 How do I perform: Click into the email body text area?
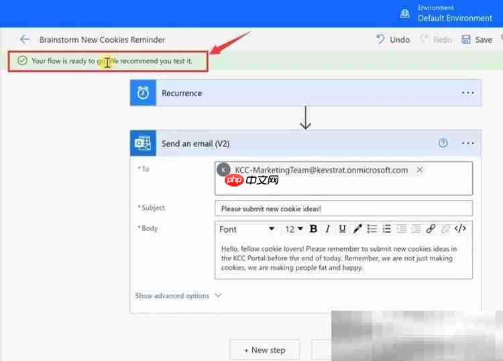pyautogui.click(x=343, y=258)
